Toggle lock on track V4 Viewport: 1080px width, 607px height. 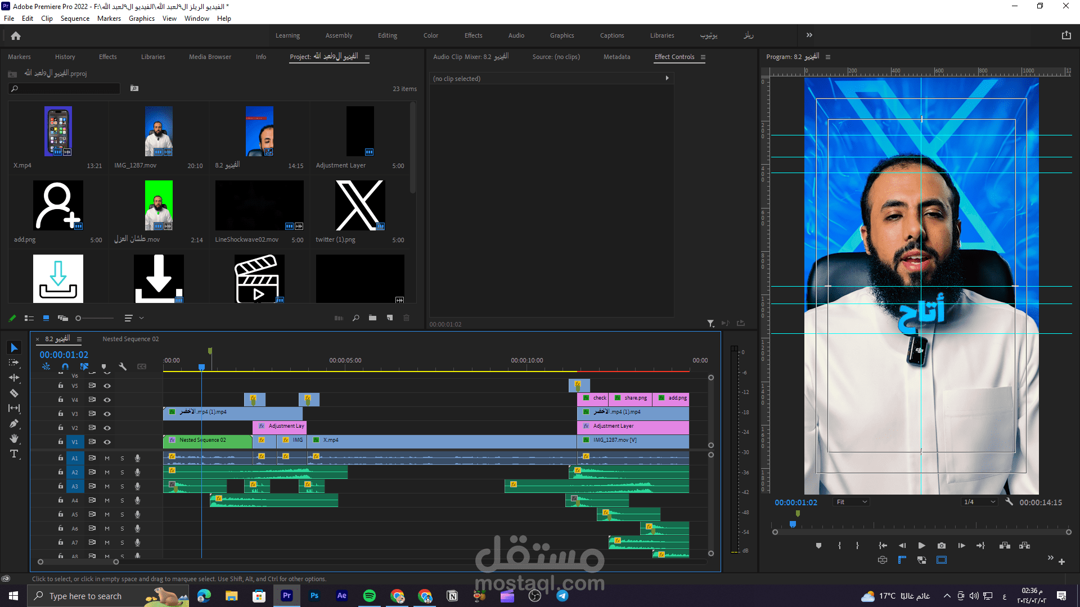(x=60, y=400)
